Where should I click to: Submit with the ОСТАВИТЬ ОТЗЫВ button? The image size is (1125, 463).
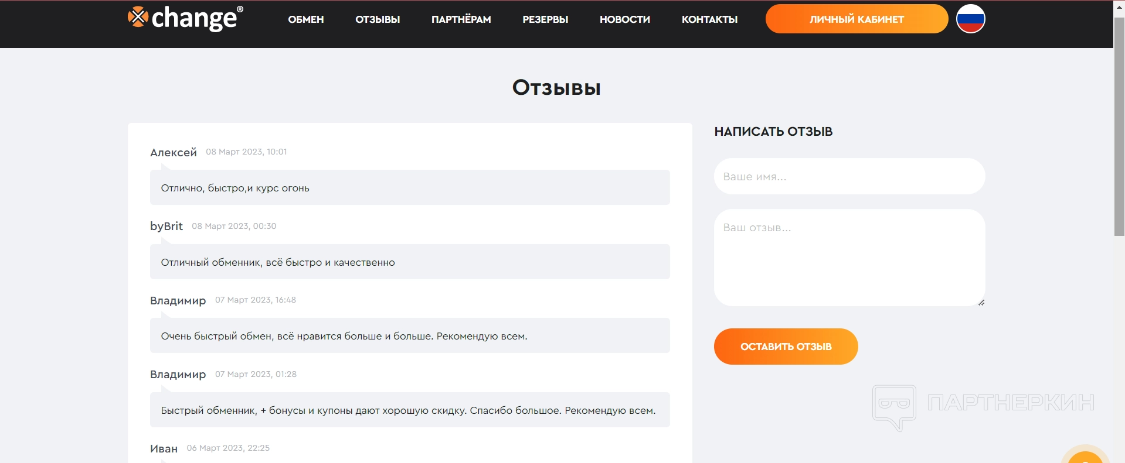786,347
